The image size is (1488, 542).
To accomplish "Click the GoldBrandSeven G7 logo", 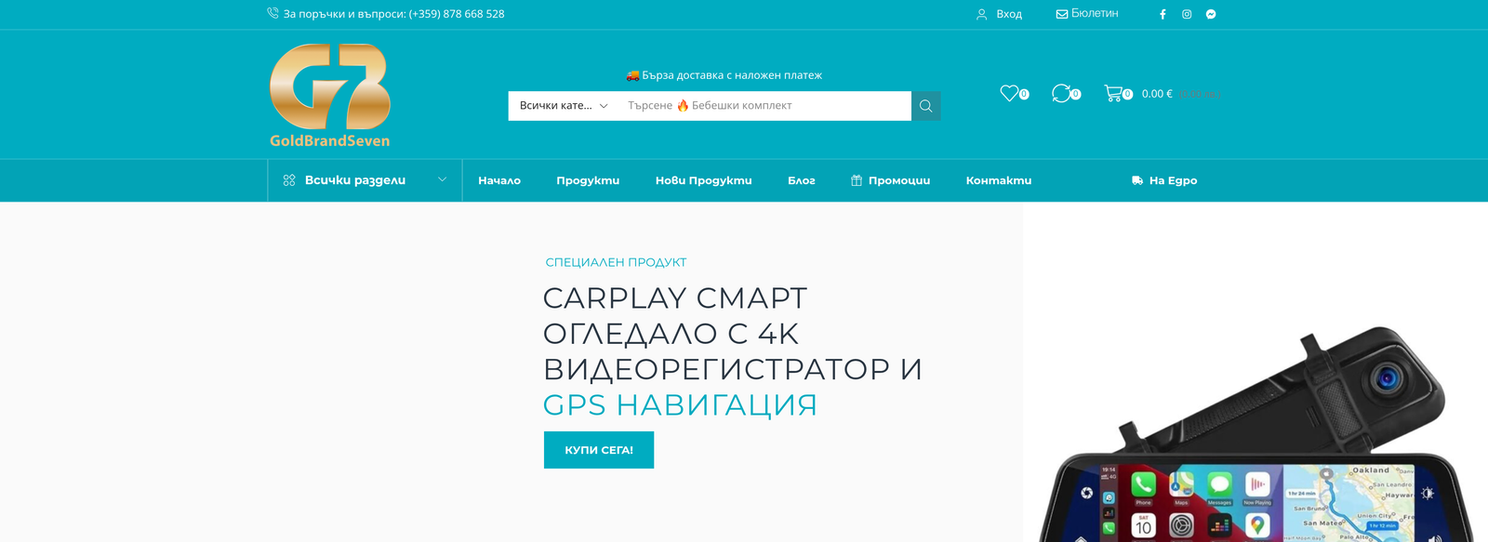I will 330,95.
